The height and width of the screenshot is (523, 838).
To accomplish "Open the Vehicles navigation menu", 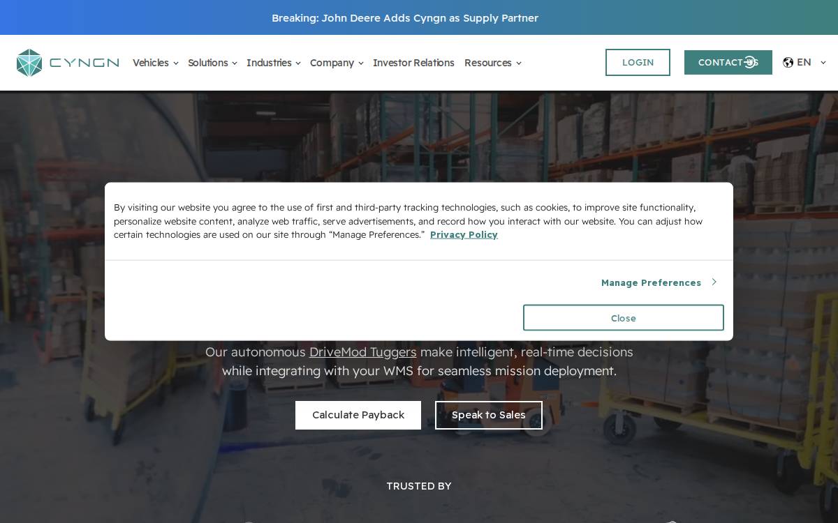I will coord(151,63).
